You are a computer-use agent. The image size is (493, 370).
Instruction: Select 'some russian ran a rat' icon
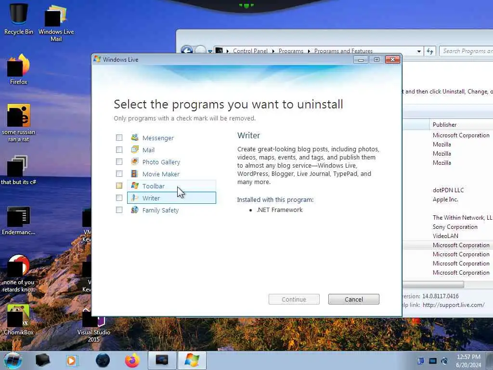pos(19,123)
